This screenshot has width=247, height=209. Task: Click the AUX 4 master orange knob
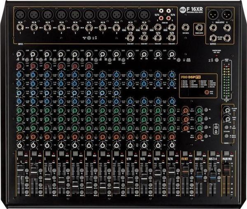(x=199, y=137)
